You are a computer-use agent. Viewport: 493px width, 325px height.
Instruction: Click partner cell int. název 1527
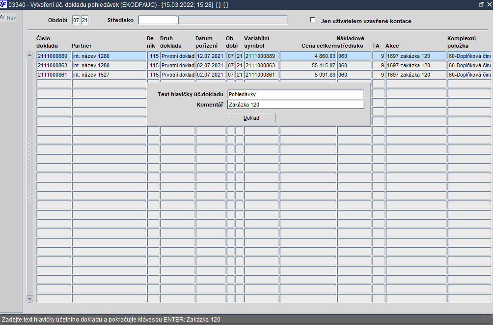(109, 75)
